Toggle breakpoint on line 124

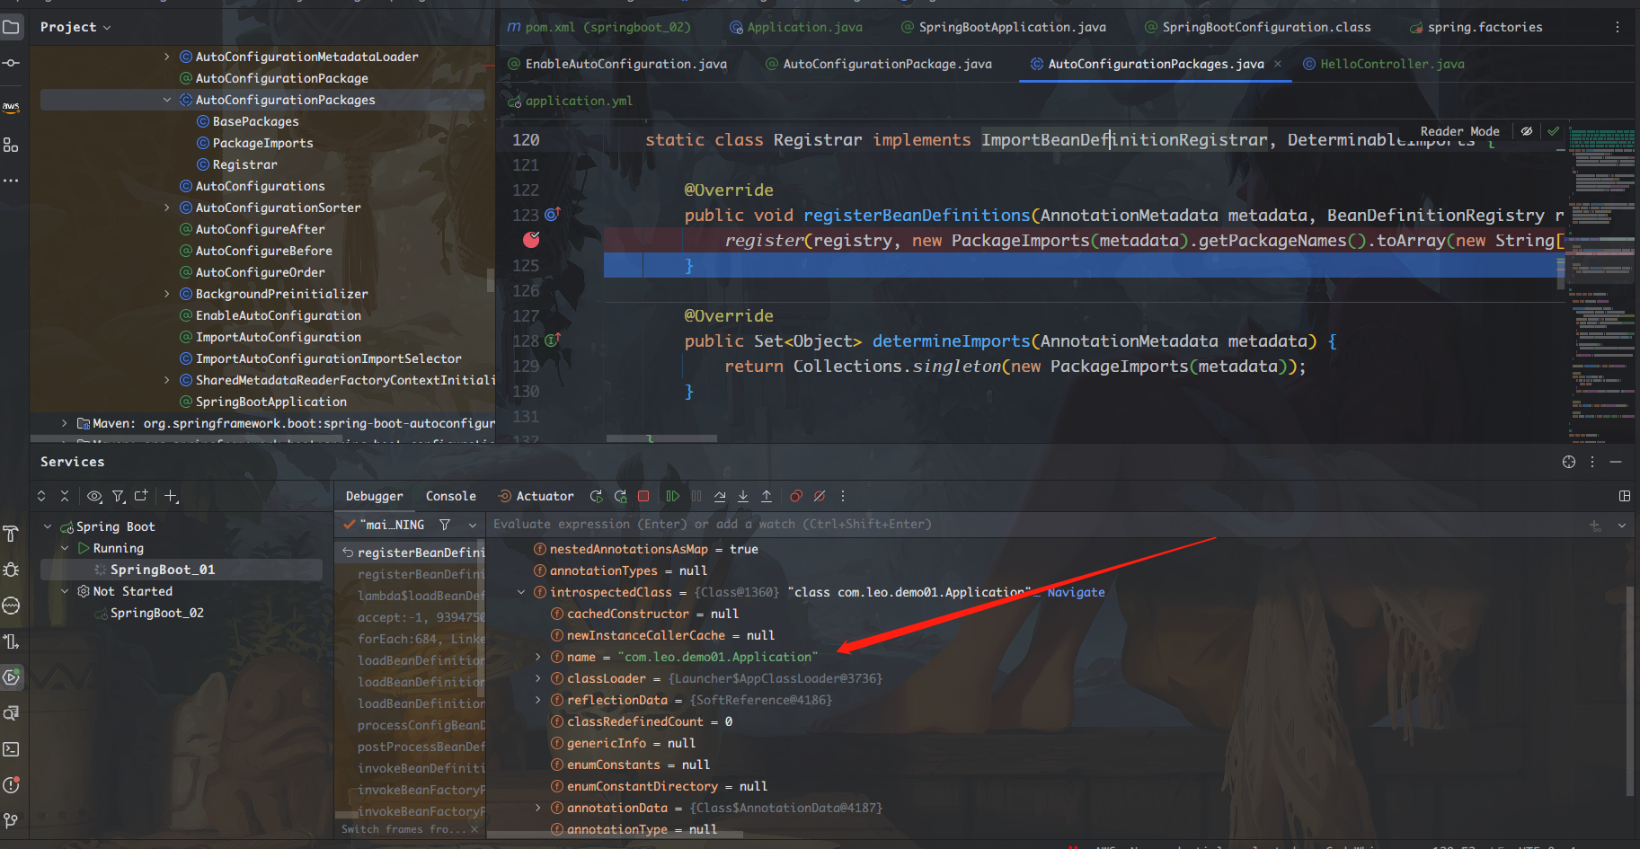pyautogui.click(x=531, y=240)
